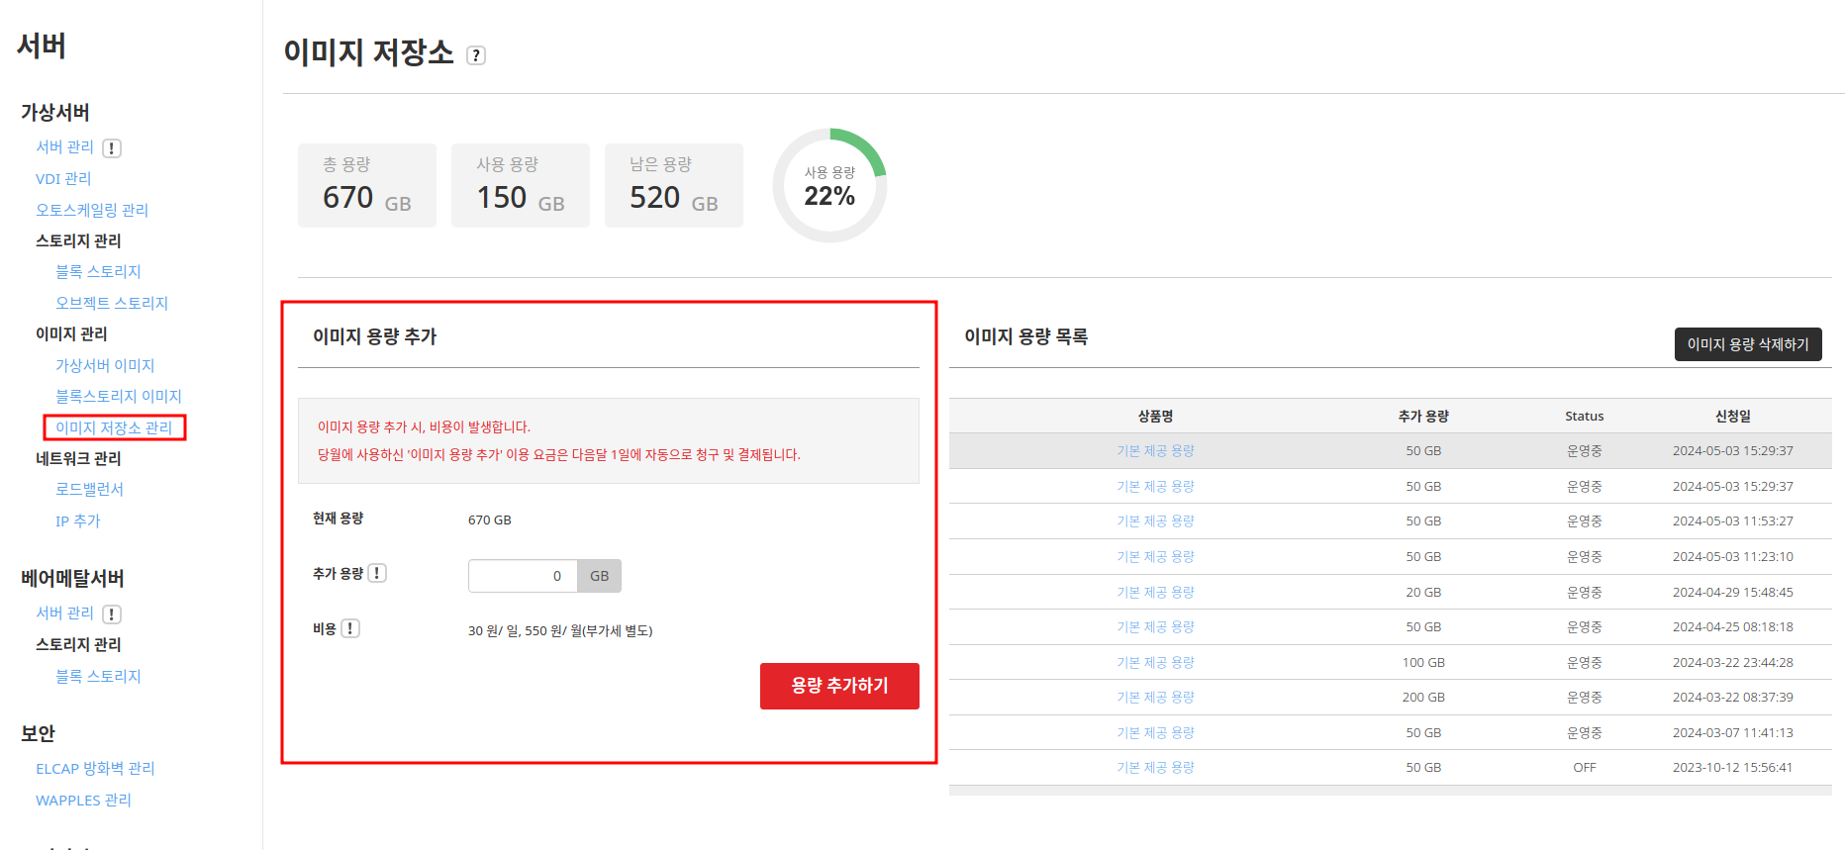1845x850 pixels.
Task: Open 서버 관리 under 베어메탈서버
Action: 64,614
